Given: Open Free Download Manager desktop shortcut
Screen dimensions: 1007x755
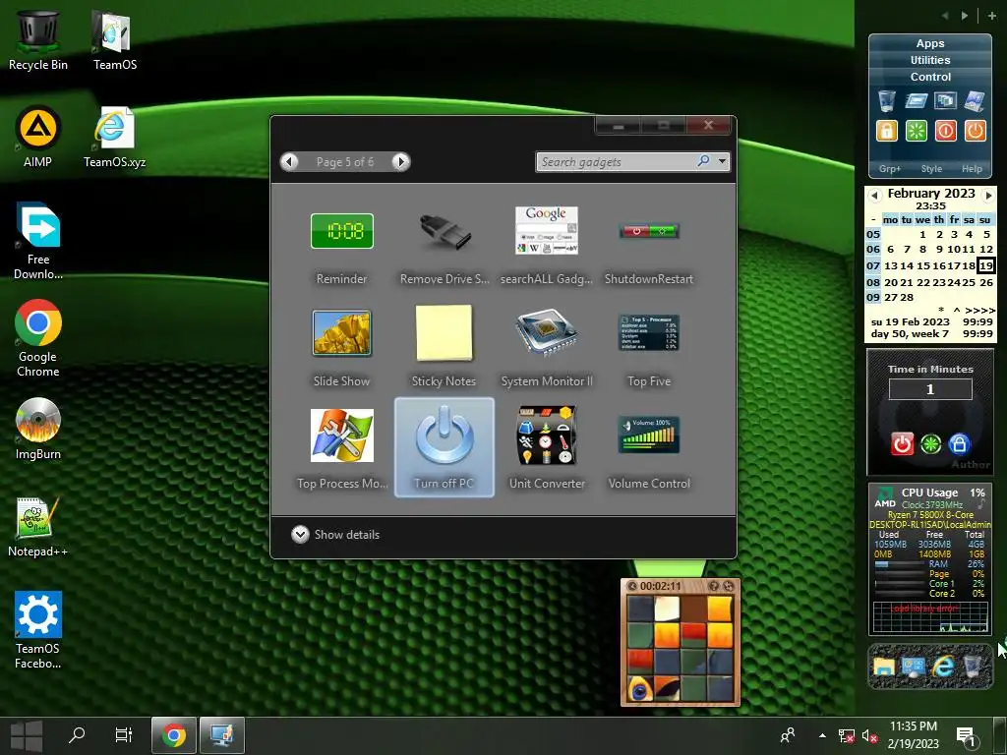Looking at the screenshot, I should pos(38,242).
